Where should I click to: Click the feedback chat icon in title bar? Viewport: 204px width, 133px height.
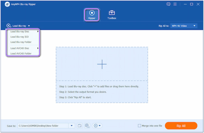[x=168, y=4]
